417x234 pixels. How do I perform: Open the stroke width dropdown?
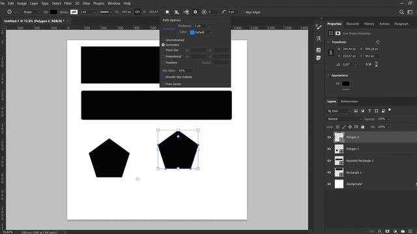[95, 12]
